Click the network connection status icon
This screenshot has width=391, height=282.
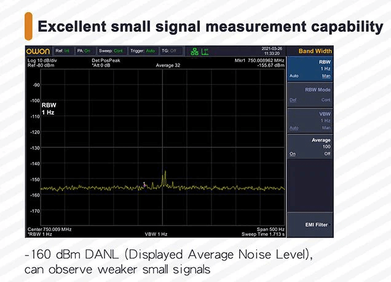[195, 51]
